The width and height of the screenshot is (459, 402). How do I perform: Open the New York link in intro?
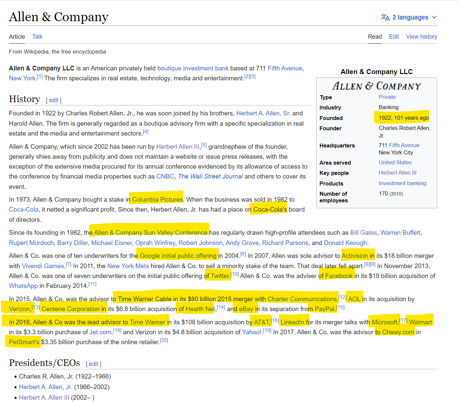click(x=22, y=78)
